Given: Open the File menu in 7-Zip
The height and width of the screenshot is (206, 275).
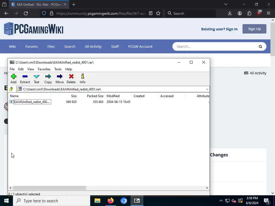Looking at the screenshot, I should pyautogui.click(x=12, y=69).
